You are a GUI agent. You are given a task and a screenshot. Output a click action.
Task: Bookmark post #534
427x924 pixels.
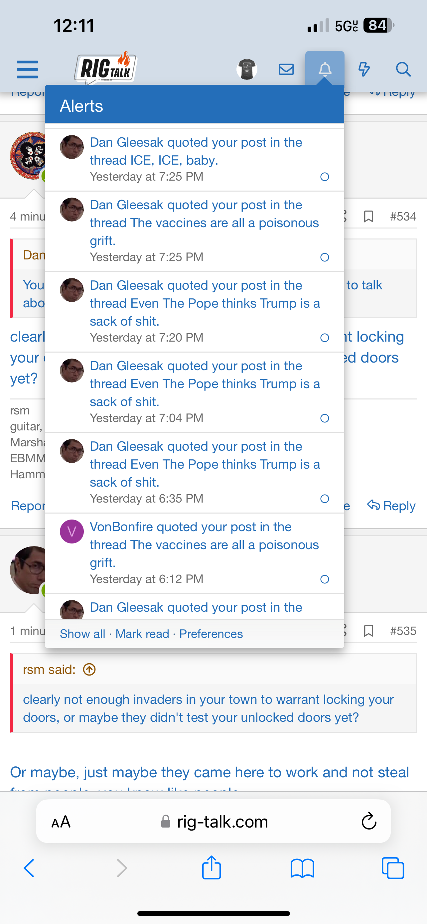point(368,217)
